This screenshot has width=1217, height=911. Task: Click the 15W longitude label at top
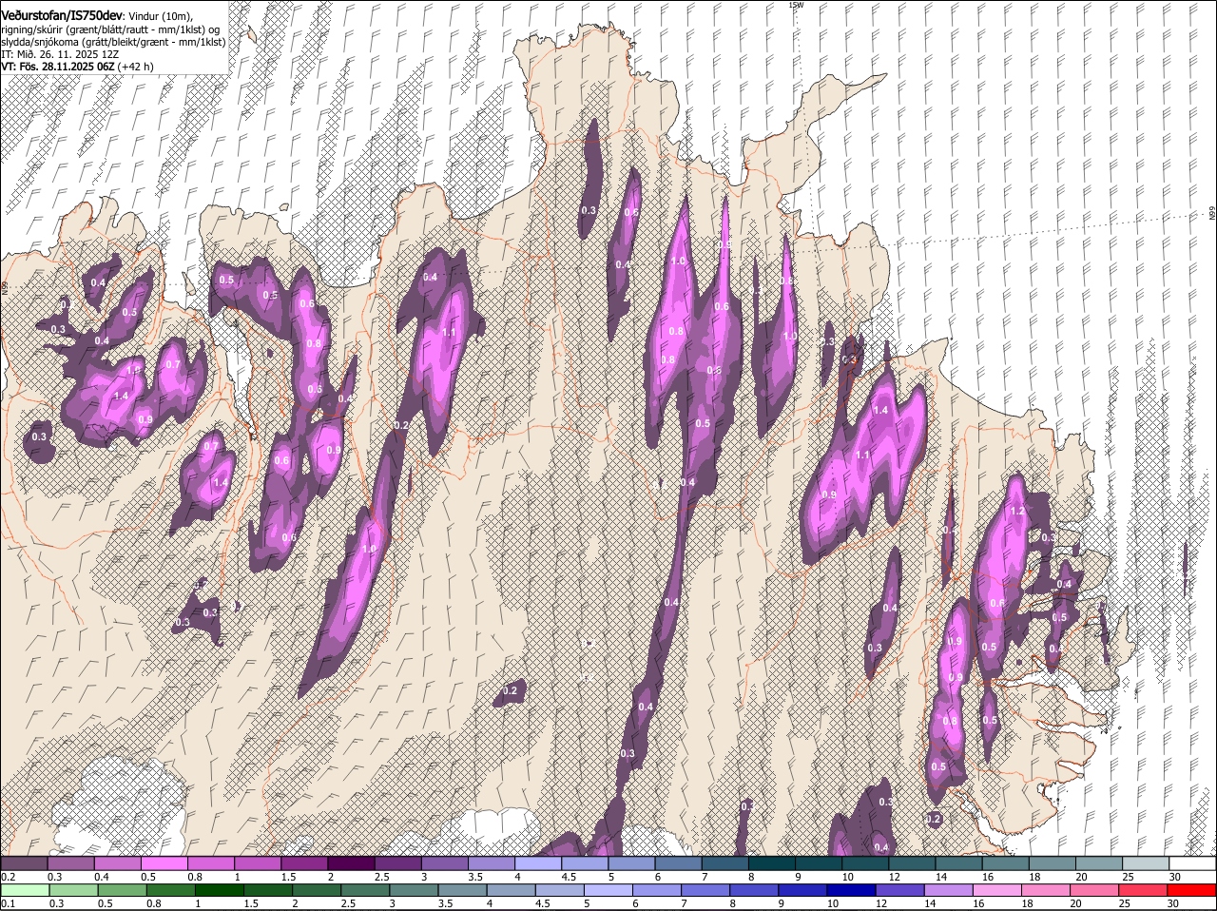[x=796, y=5]
